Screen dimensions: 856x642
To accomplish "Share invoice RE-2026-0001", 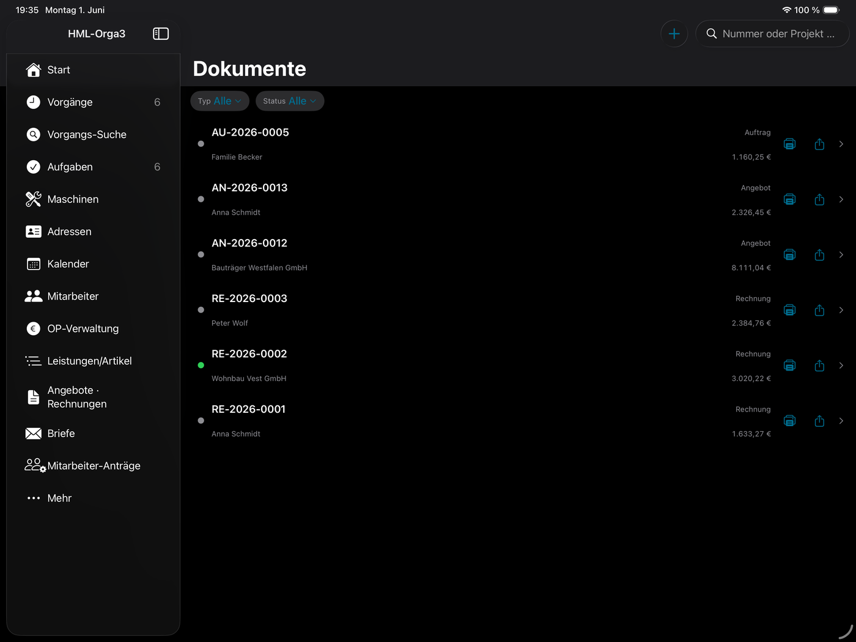I will tap(819, 421).
